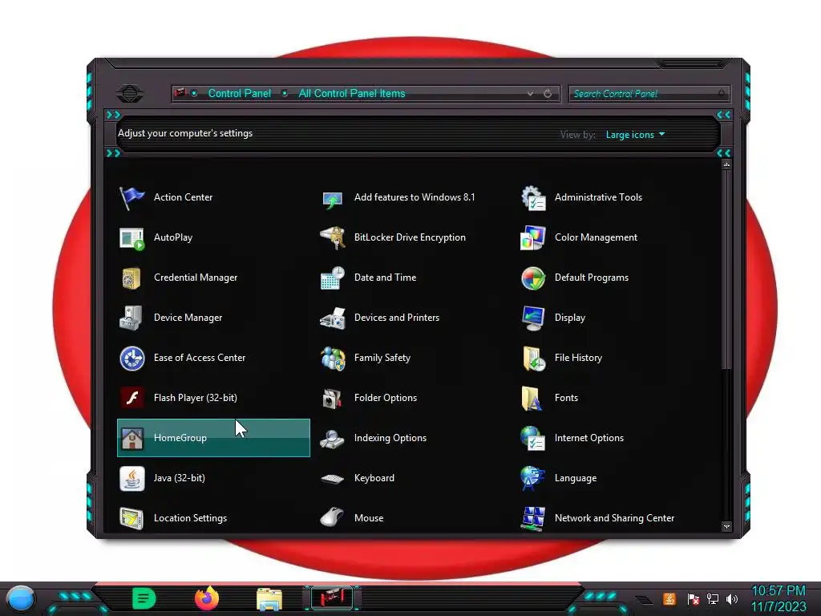Open the Display monitor icon
821x616 pixels.
click(x=533, y=318)
